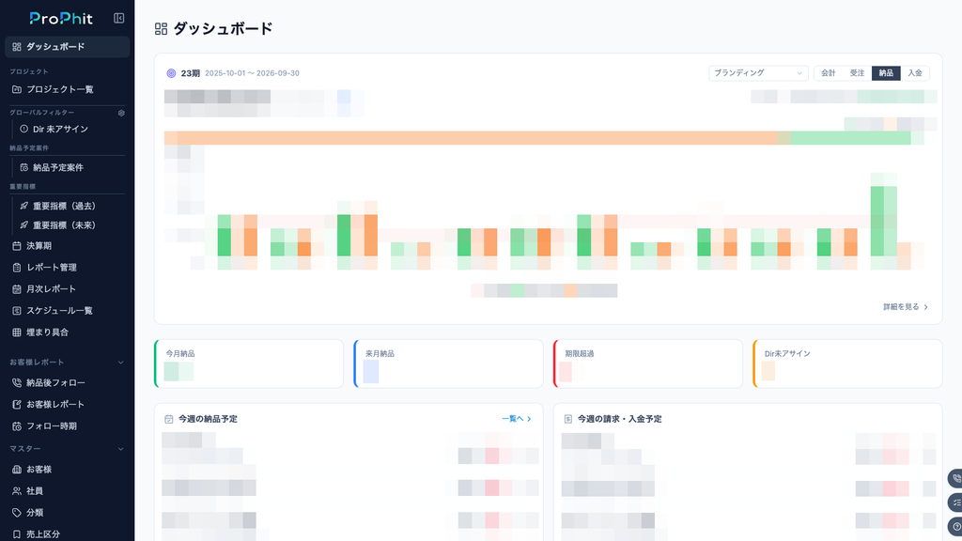This screenshot has width=962, height=541.
Task: Go to プロジェクト一覧 in sidebar
Action: [x=68, y=89]
